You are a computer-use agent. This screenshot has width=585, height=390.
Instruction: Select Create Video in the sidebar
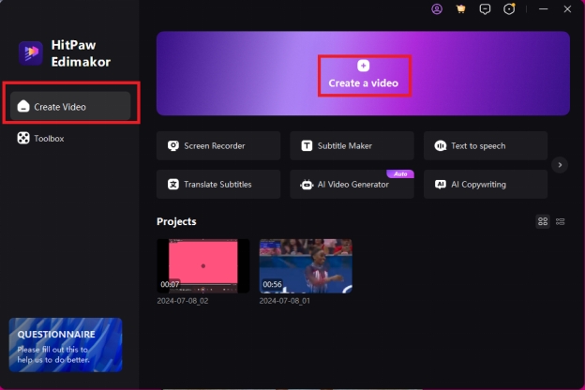[70, 106]
